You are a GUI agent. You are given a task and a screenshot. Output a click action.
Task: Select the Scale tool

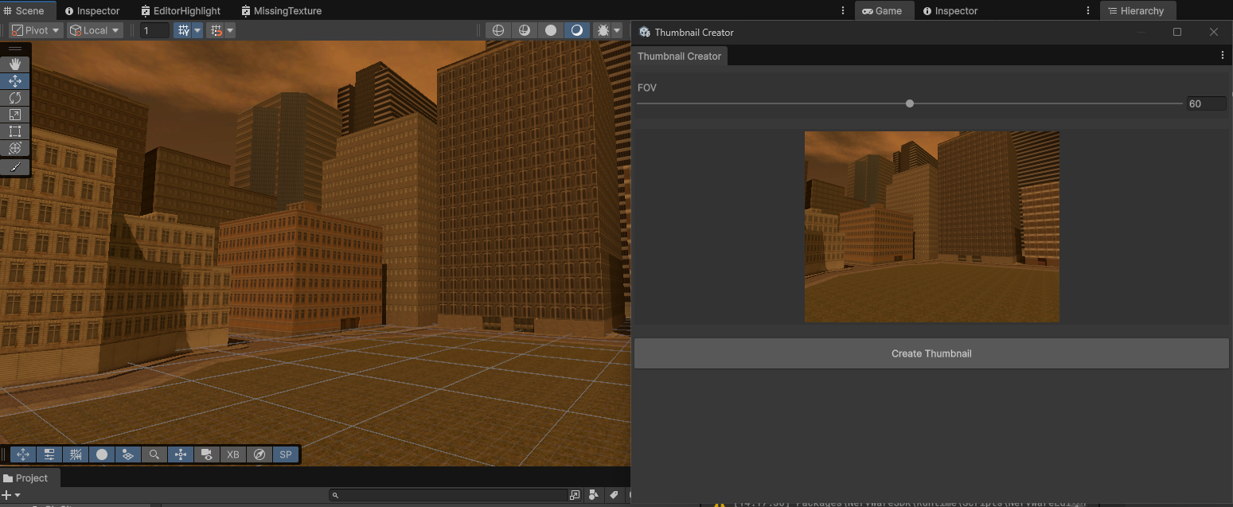point(15,115)
